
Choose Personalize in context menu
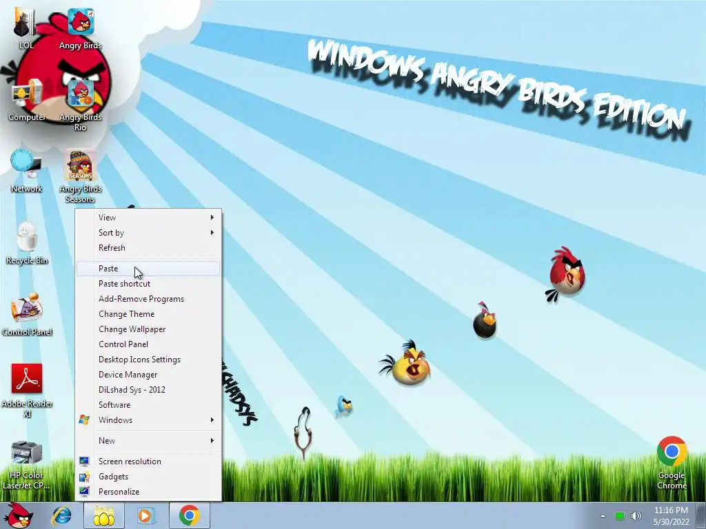(x=148, y=492)
